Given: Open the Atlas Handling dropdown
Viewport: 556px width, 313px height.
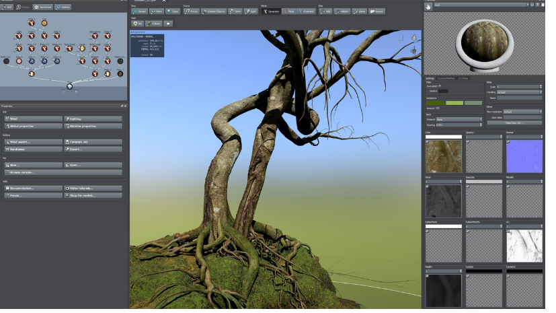Looking at the screenshot, I should (519, 92).
